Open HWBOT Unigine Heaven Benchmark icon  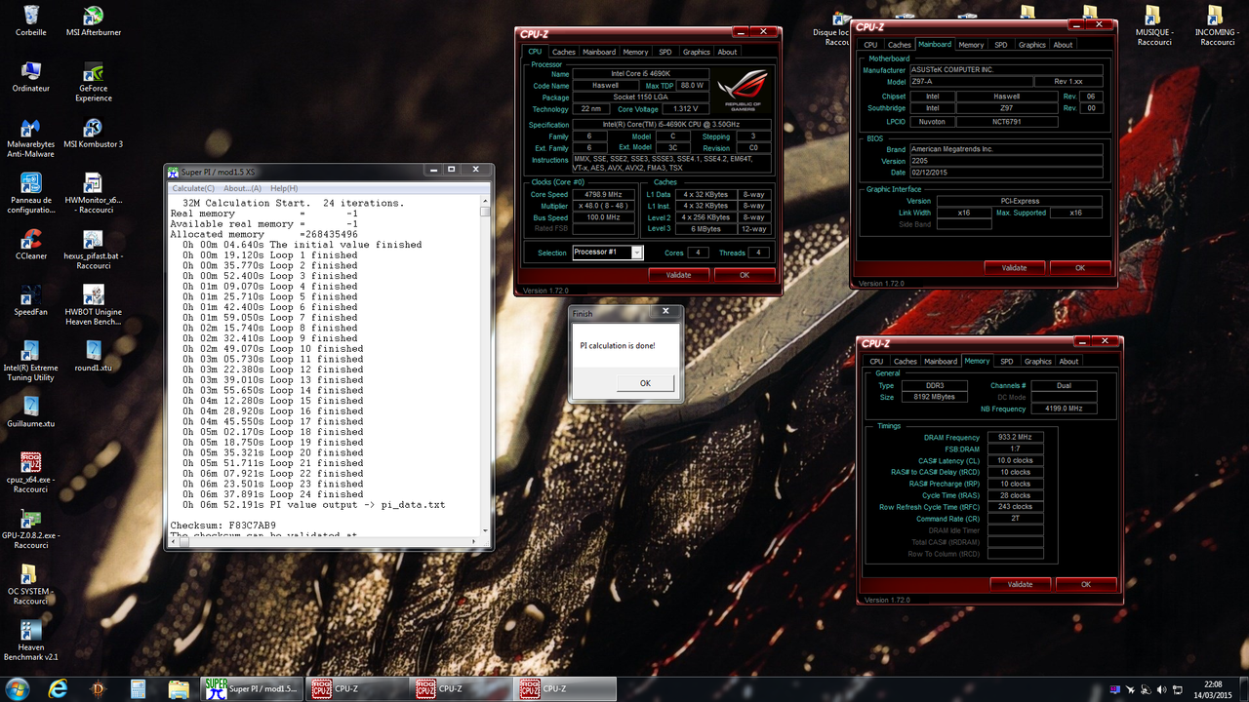[x=93, y=306]
